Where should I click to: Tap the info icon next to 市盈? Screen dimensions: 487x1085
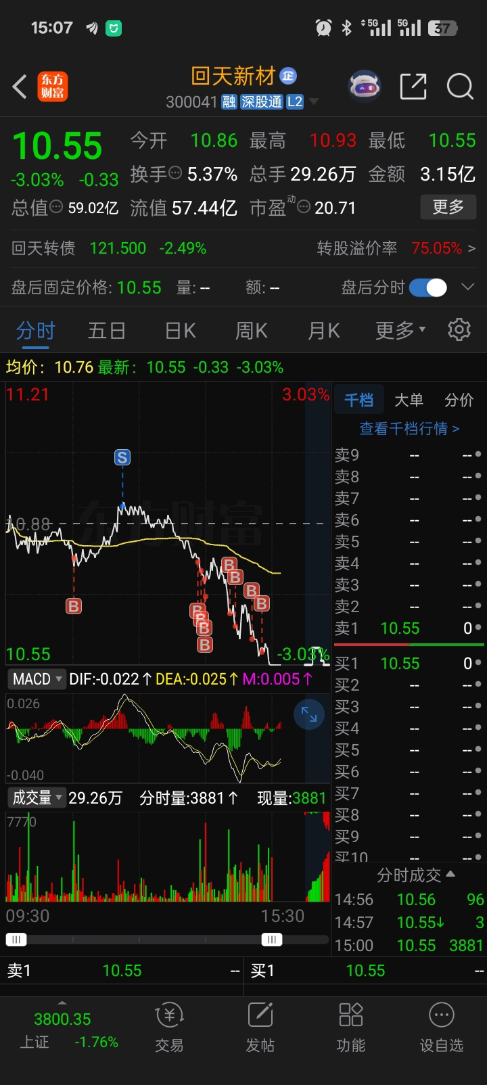pos(304,207)
